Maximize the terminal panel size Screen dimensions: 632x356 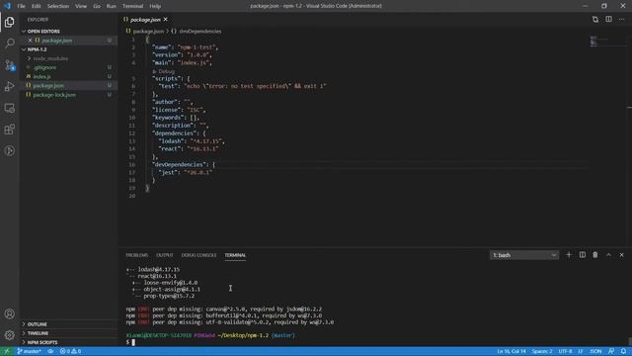point(608,255)
